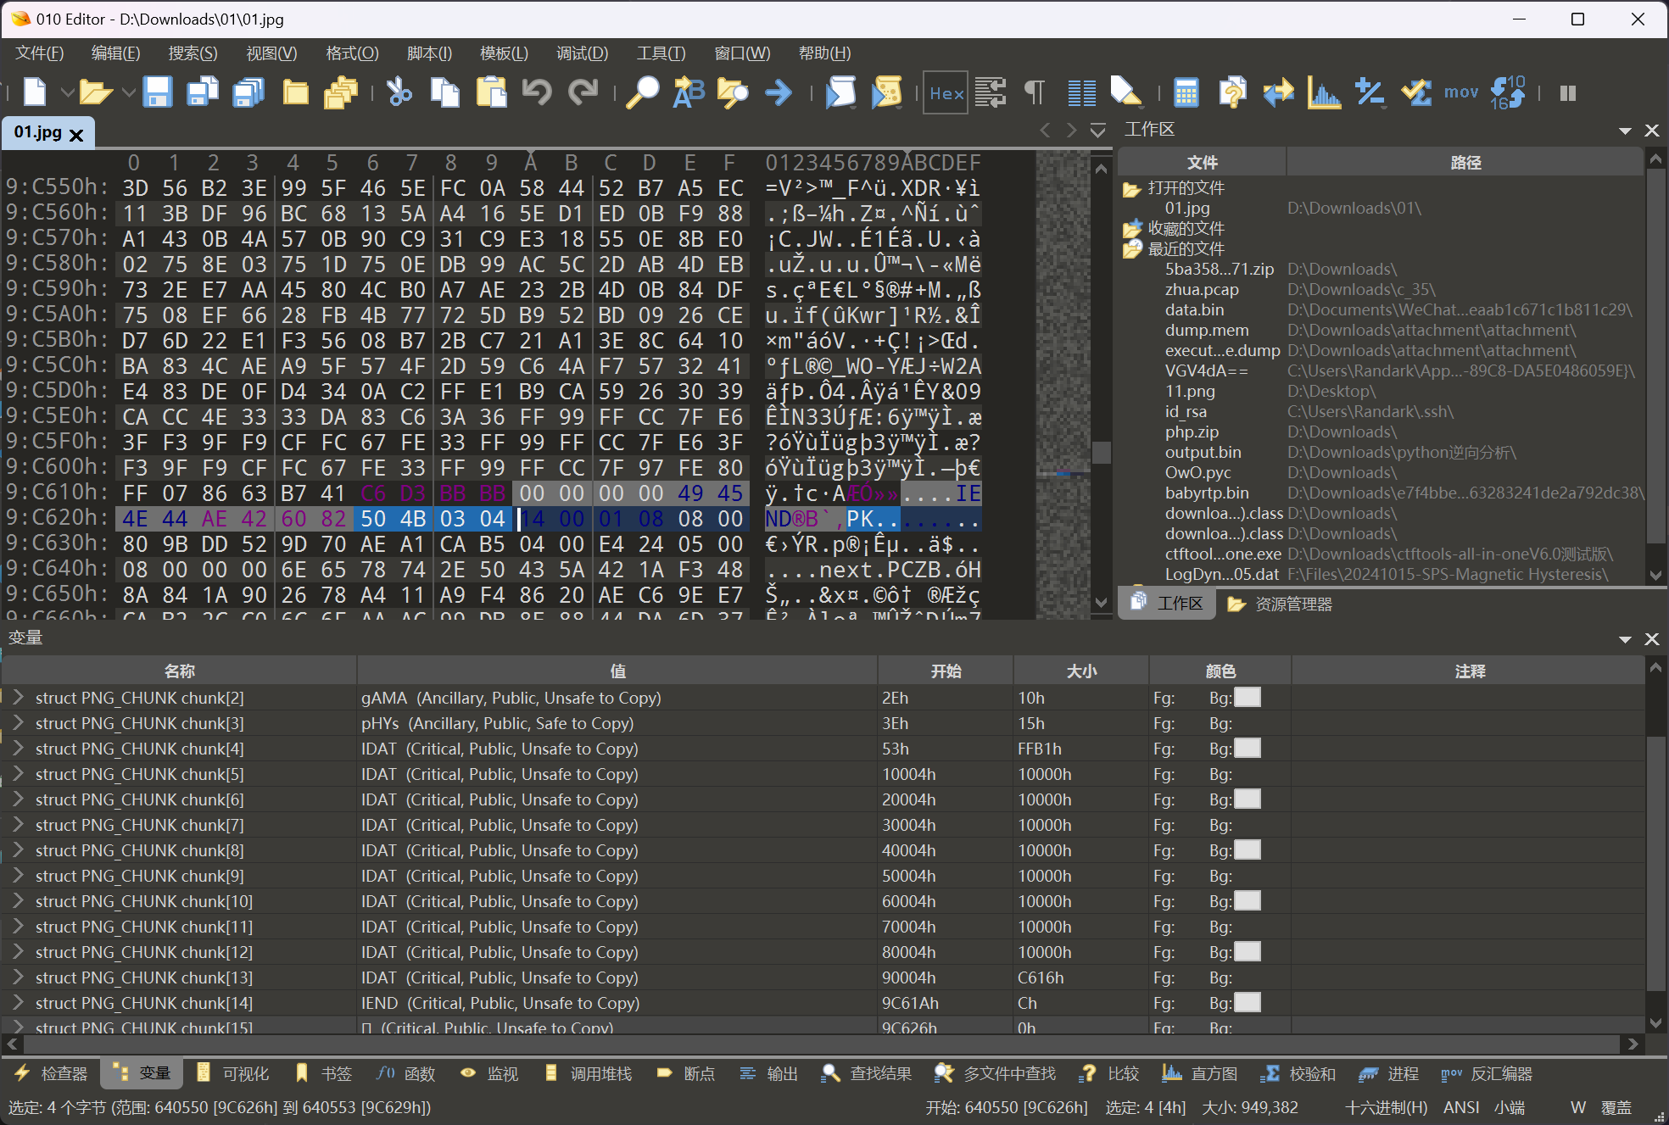Screen dimensions: 1669x1125
Task: Expand struct PNG_CHUNK chunk[14] IEND row
Action: (18, 1002)
